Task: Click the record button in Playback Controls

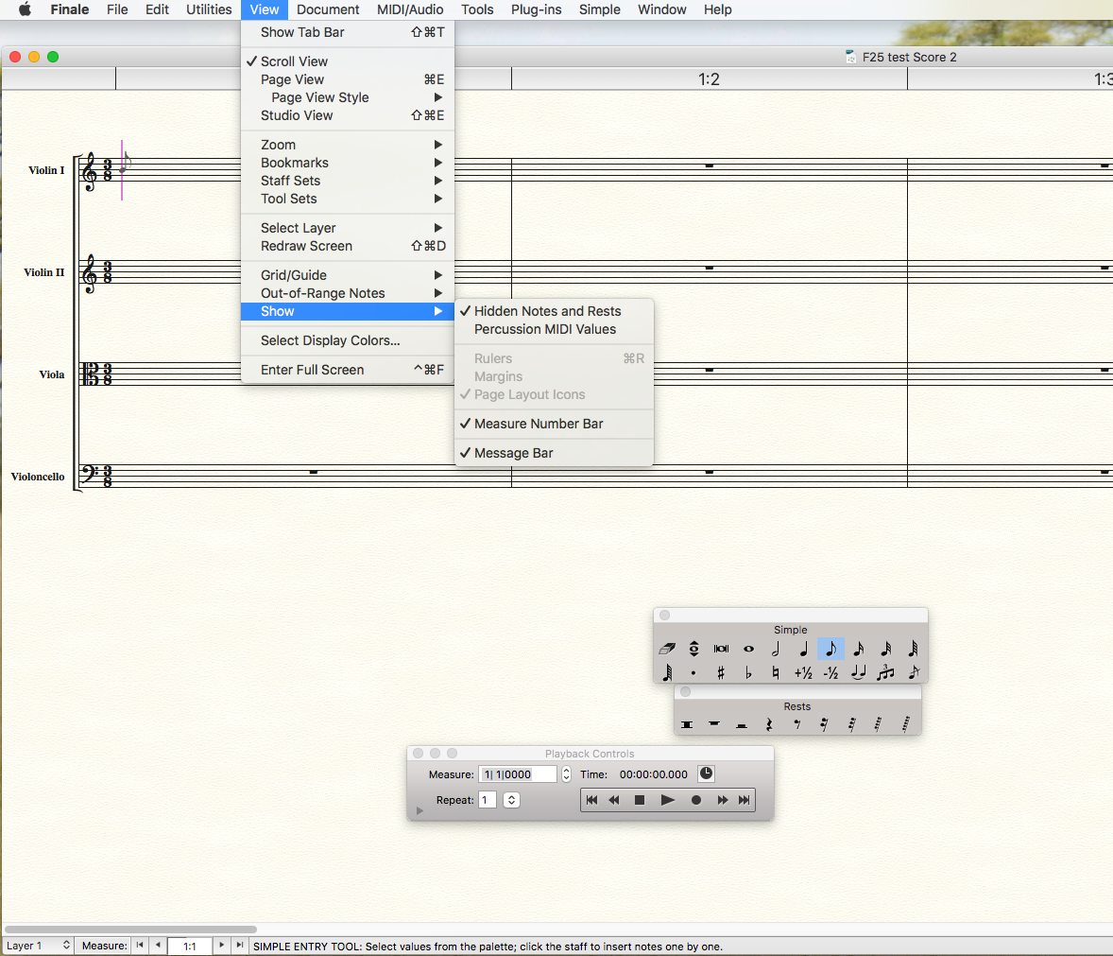Action: pyautogui.click(x=696, y=800)
